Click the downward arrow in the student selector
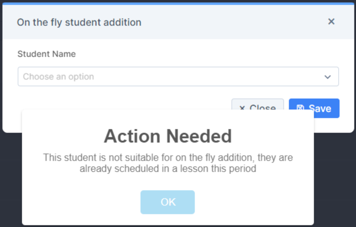This screenshot has height=227, width=356. (328, 76)
